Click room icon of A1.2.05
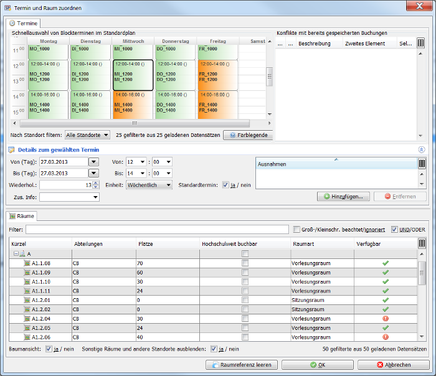 [x=27, y=328]
